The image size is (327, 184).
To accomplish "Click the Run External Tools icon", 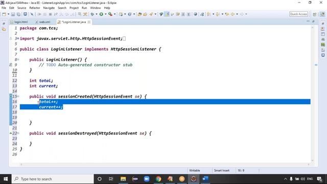I will click(110, 14).
